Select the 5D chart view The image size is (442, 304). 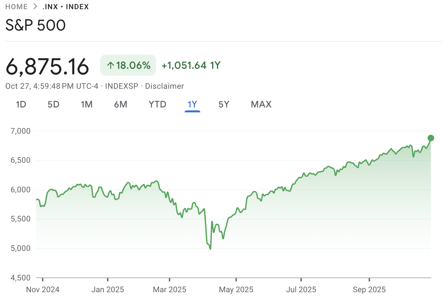[53, 104]
